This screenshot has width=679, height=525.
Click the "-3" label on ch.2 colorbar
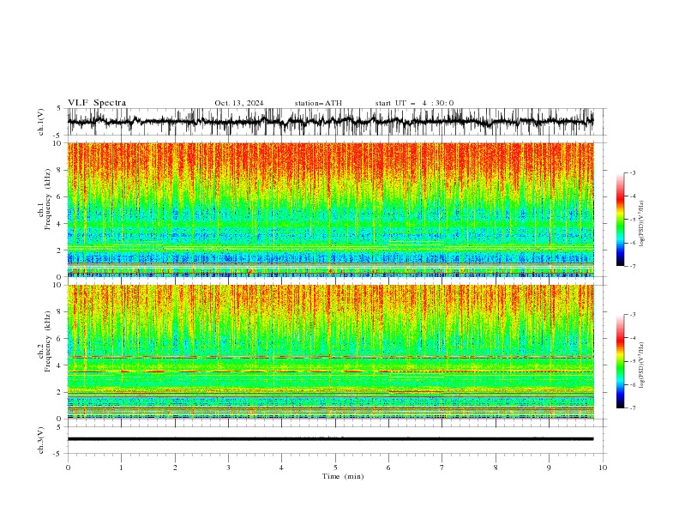[x=632, y=315]
